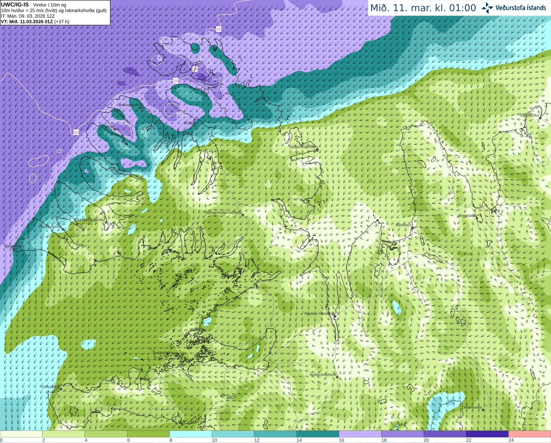Click the Bjargtangar station label
The width and height of the screenshot is (551, 443).
pyautogui.click(x=14, y=246)
